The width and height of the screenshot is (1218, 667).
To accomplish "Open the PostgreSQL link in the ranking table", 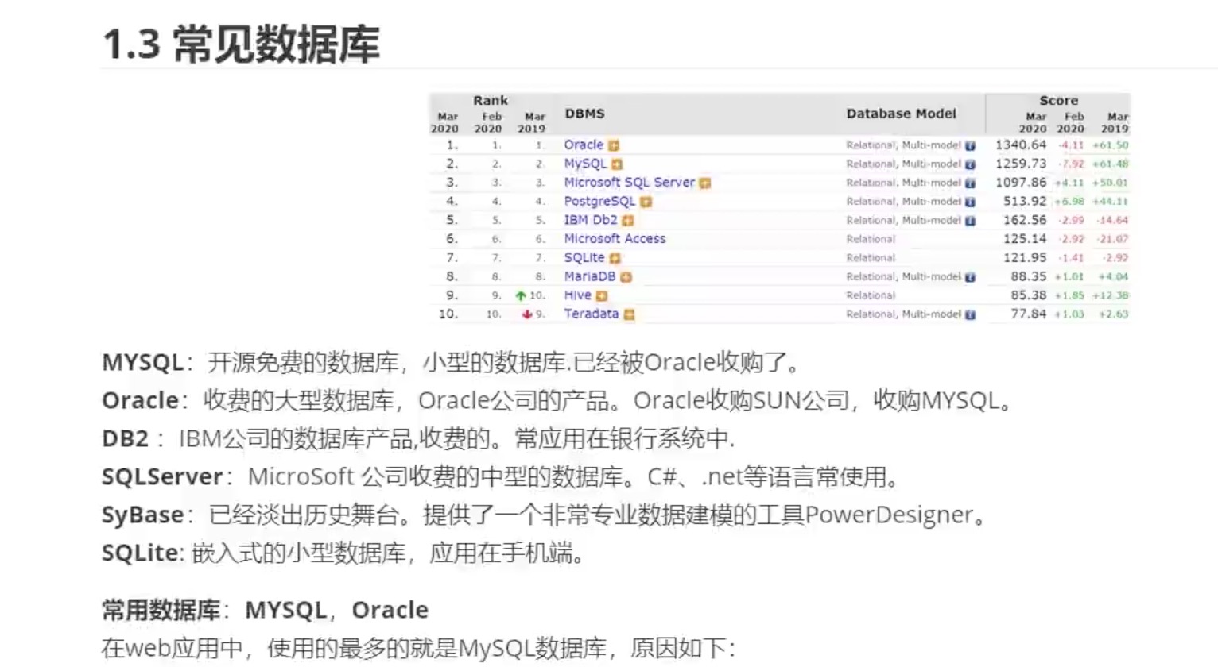I will pos(599,201).
